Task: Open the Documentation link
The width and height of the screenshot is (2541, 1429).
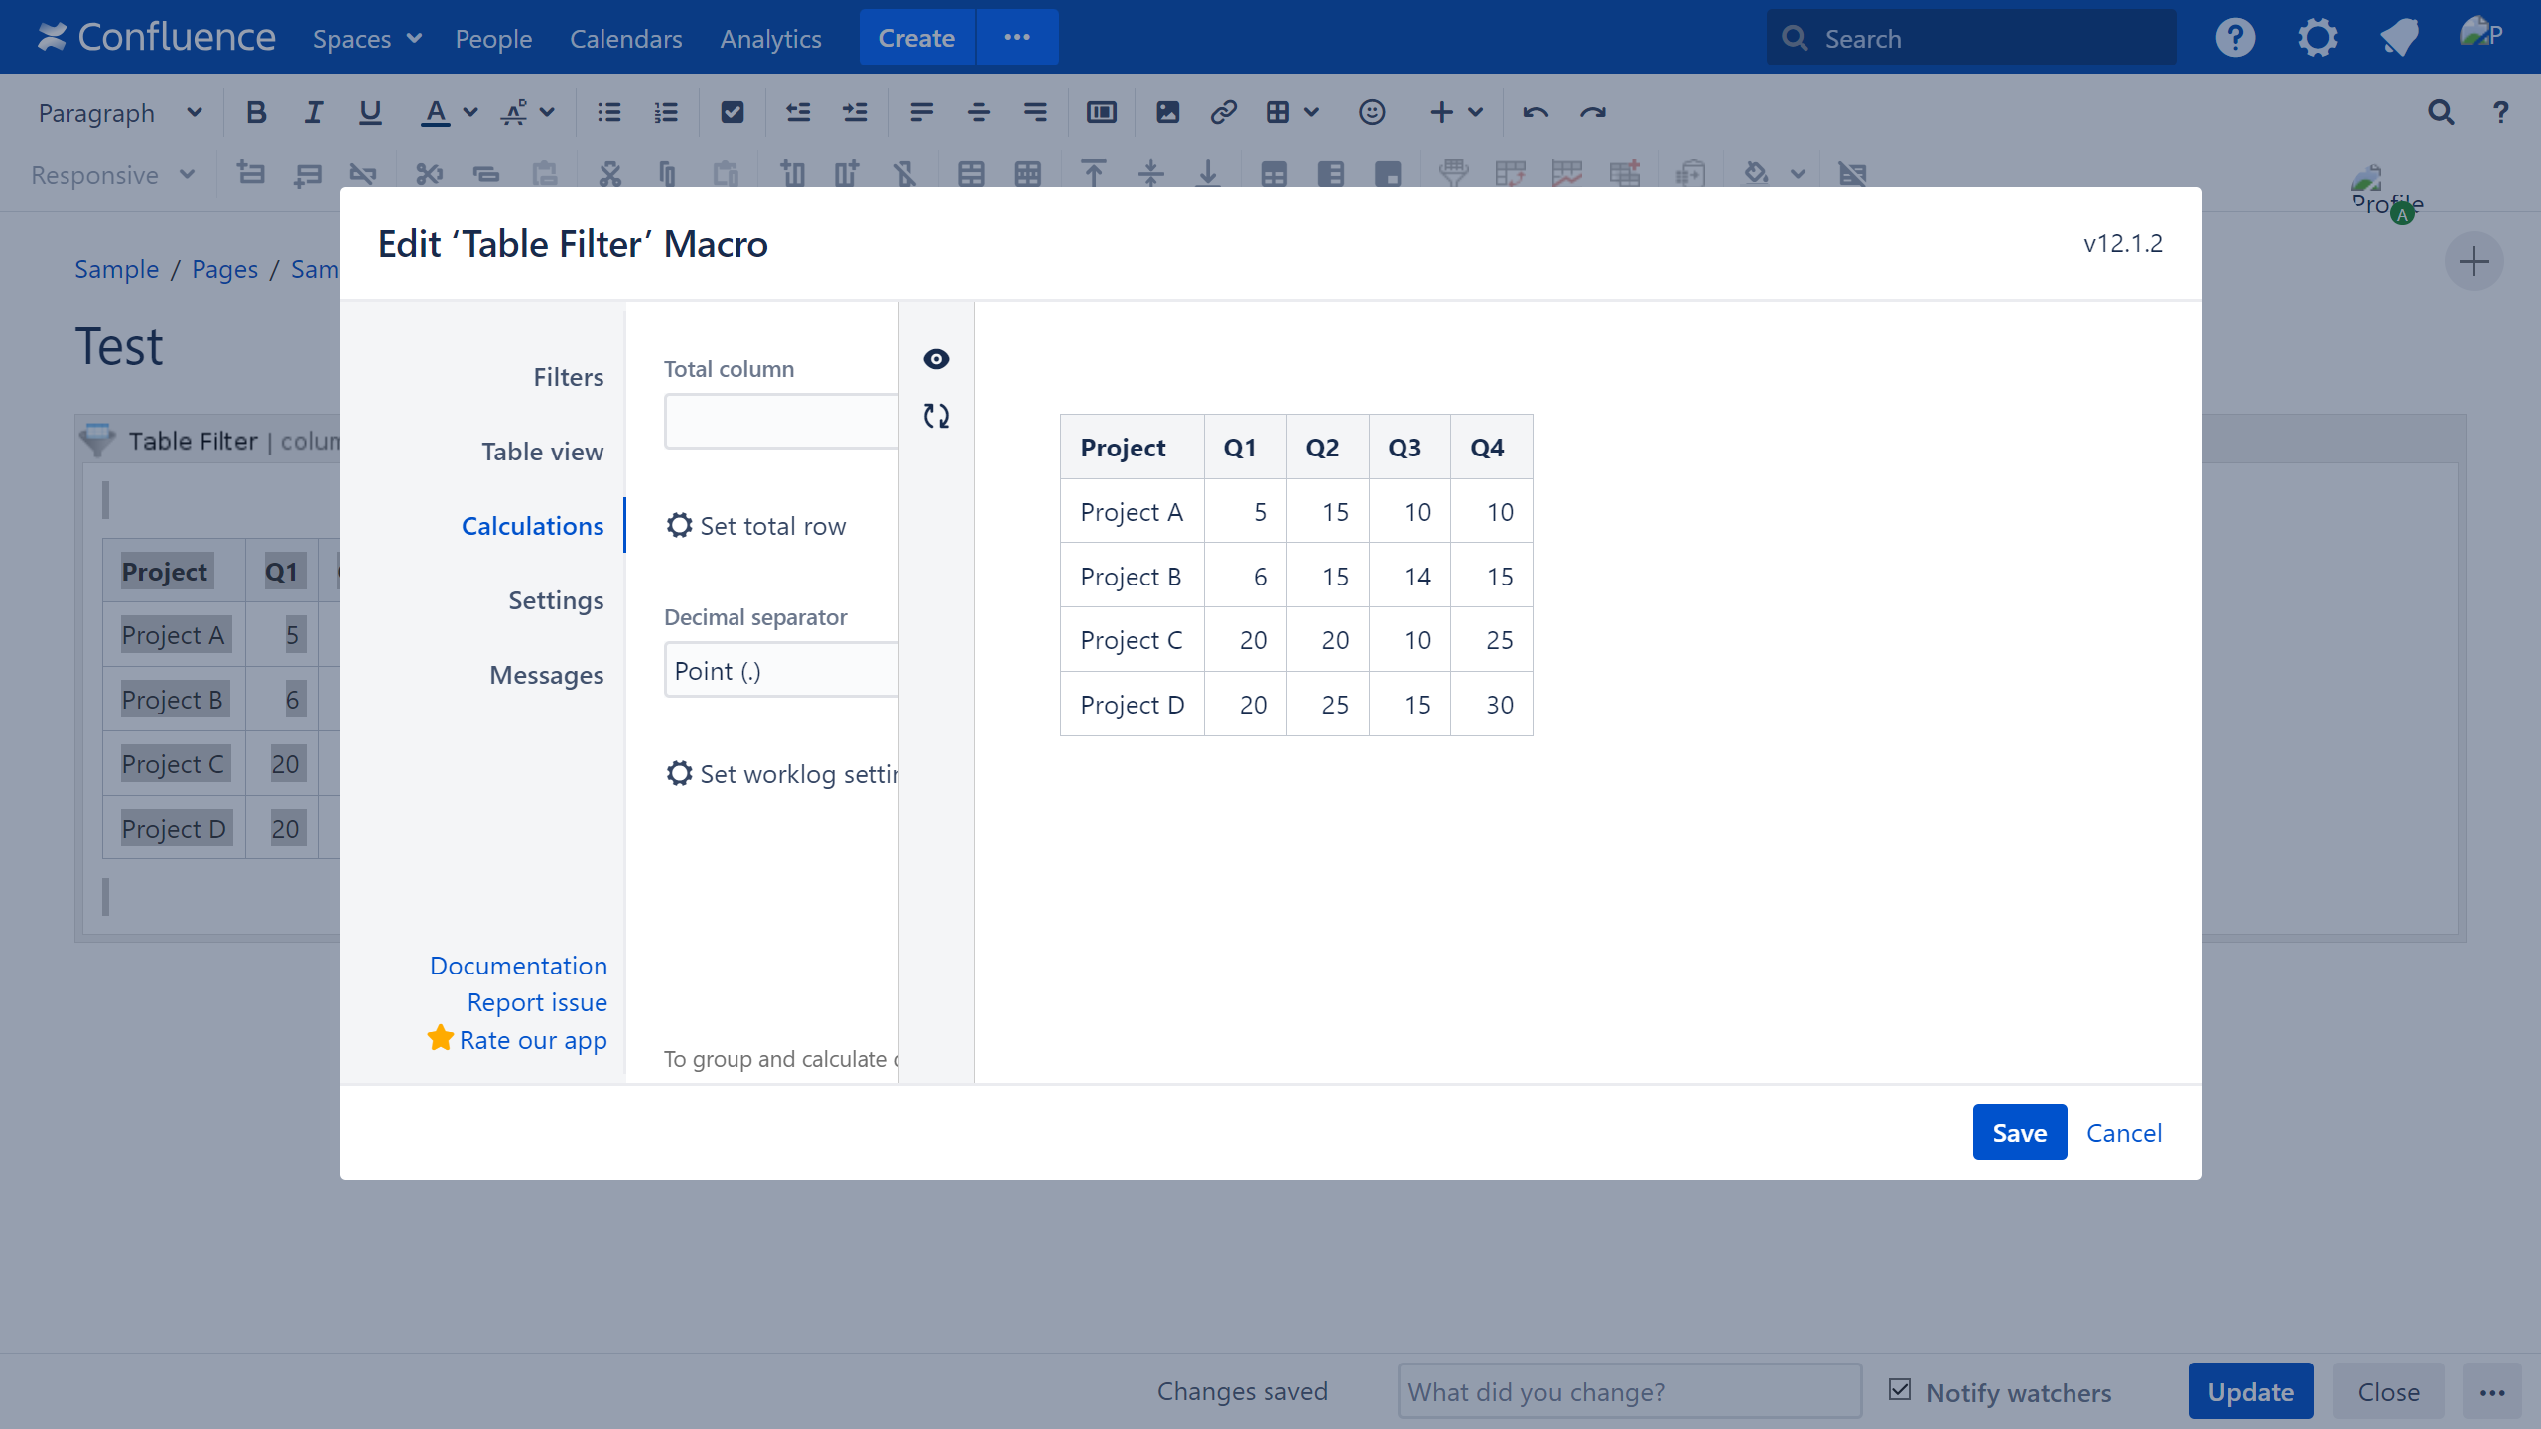Action: (518, 966)
